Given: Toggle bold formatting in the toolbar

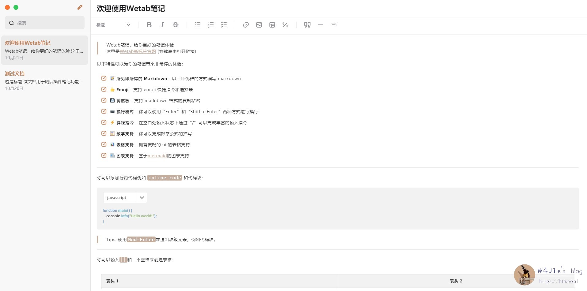Looking at the screenshot, I should (149, 25).
